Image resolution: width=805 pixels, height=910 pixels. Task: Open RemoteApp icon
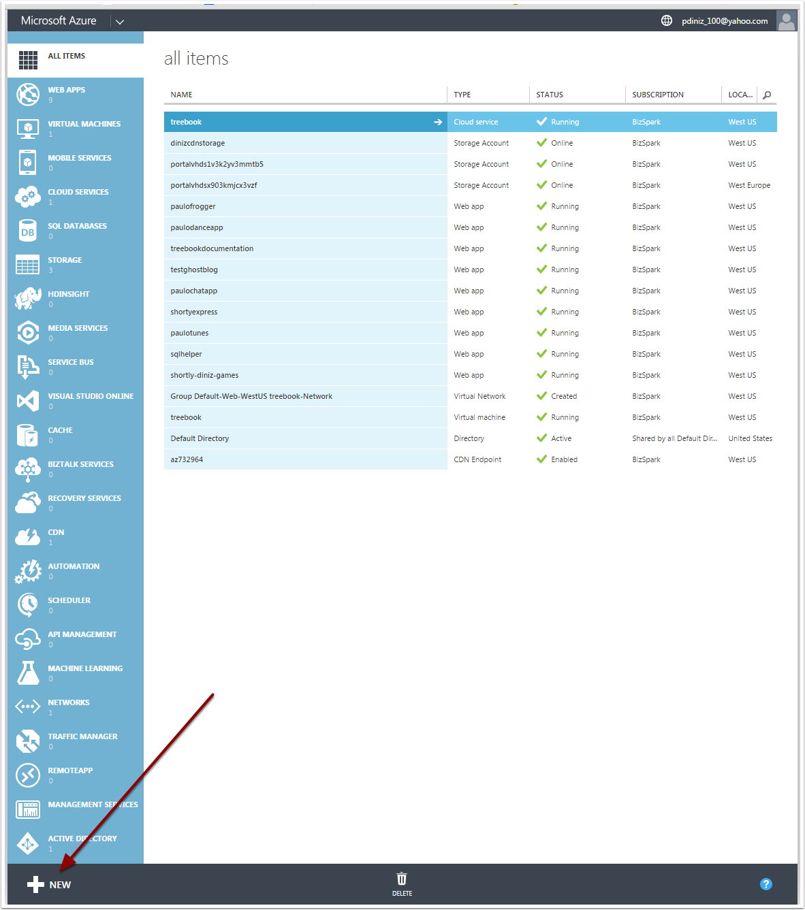(x=28, y=775)
